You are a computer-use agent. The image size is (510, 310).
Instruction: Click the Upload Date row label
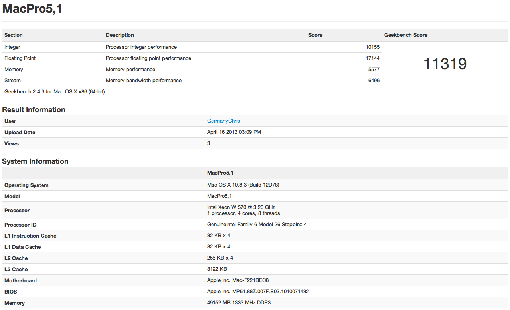click(x=20, y=132)
